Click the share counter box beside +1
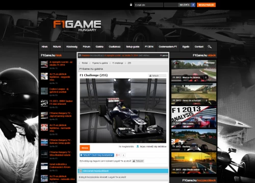This screenshot has height=183, width=255. 123,155
